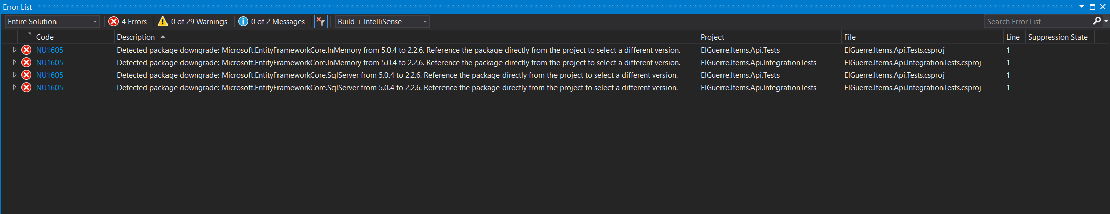
Task: Sort by the Description column header
Action: 136,37
